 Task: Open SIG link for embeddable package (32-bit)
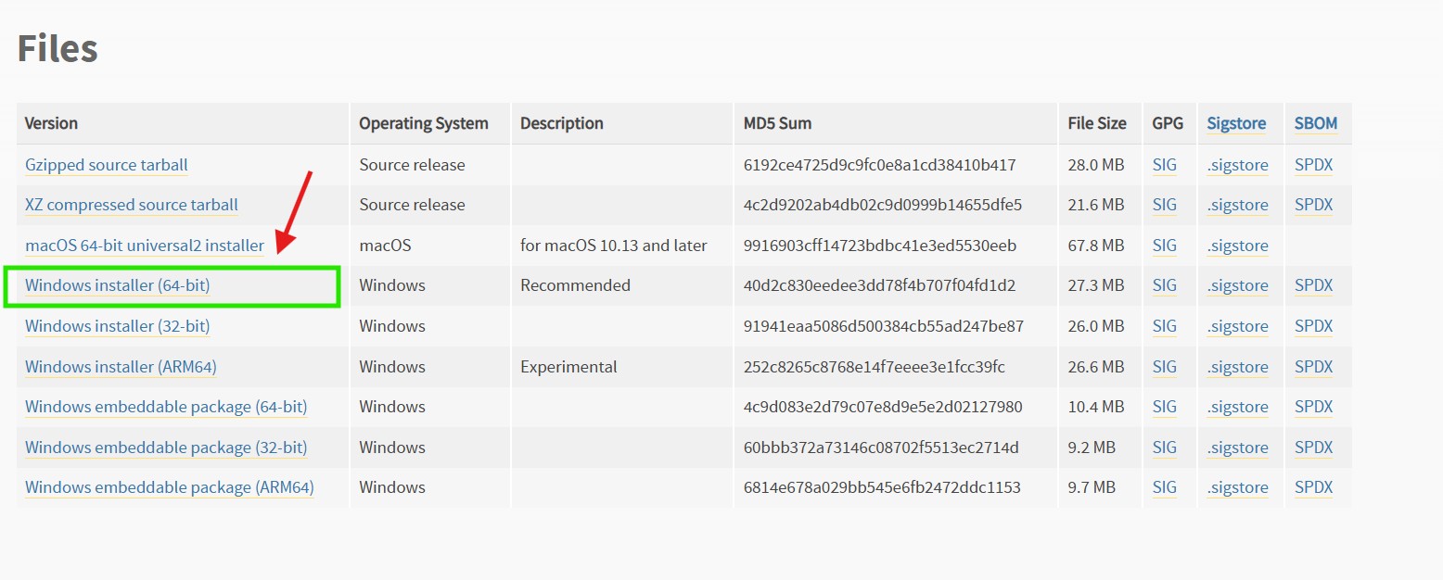1165,448
